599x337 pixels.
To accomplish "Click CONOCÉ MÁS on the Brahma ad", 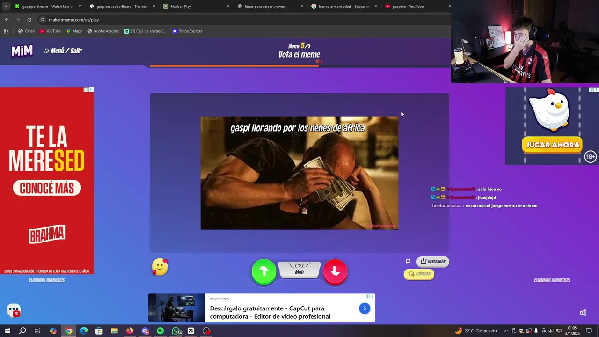I will (47, 188).
